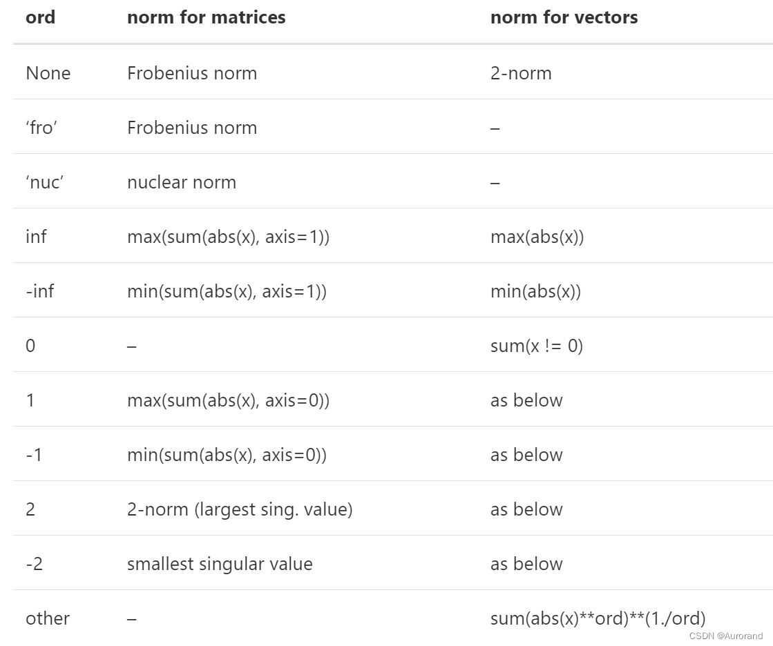773x646 pixels.
Task: Select the 'other' ord cell
Action: pos(48,618)
